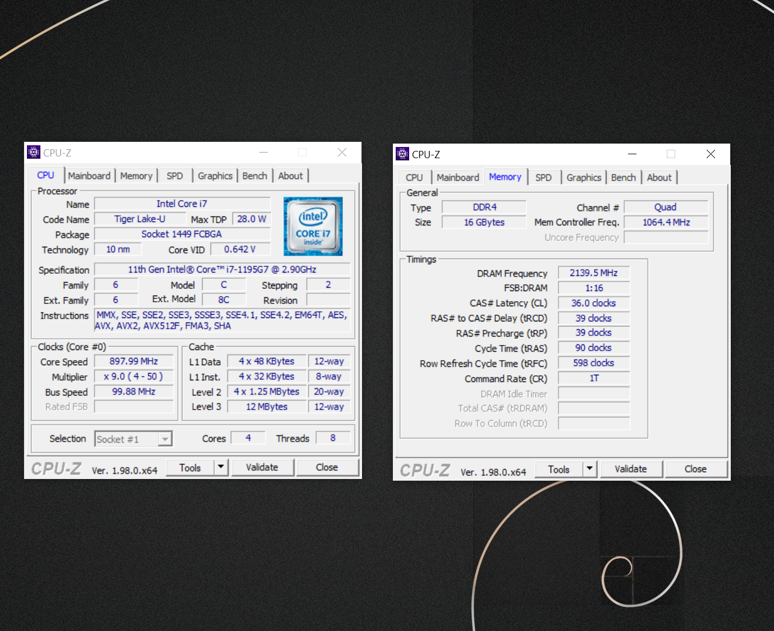Click the Cores count field
774x631 pixels.
(x=248, y=438)
